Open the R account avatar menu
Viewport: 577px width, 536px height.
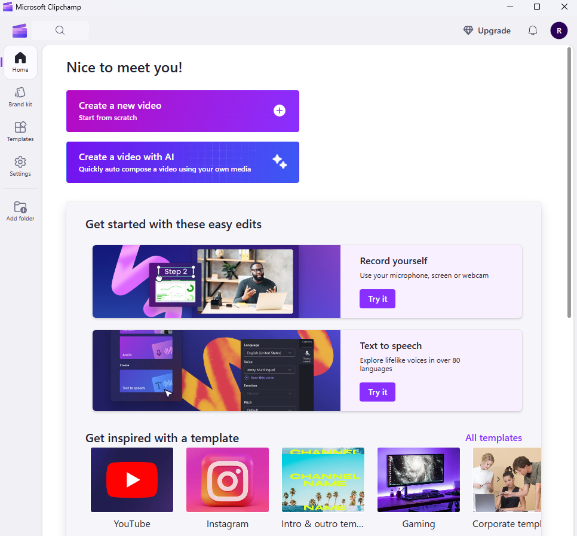tap(558, 30)
